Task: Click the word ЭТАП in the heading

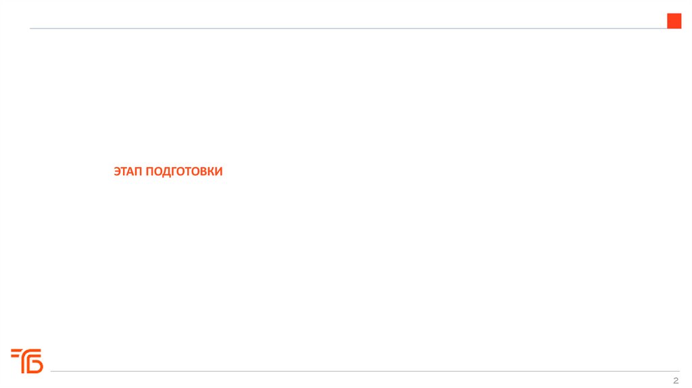Action: click(128, 172)
